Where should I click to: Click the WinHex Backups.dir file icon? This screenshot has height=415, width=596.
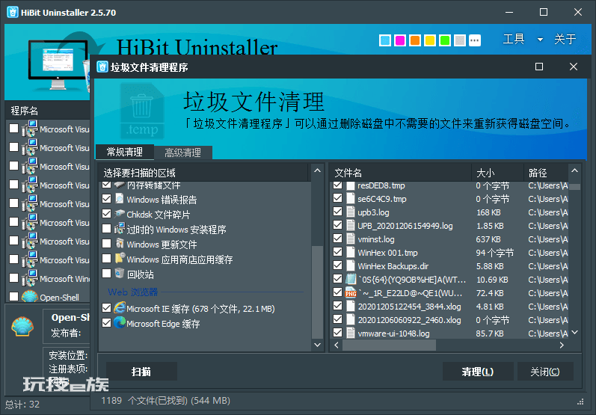[351, 265]
